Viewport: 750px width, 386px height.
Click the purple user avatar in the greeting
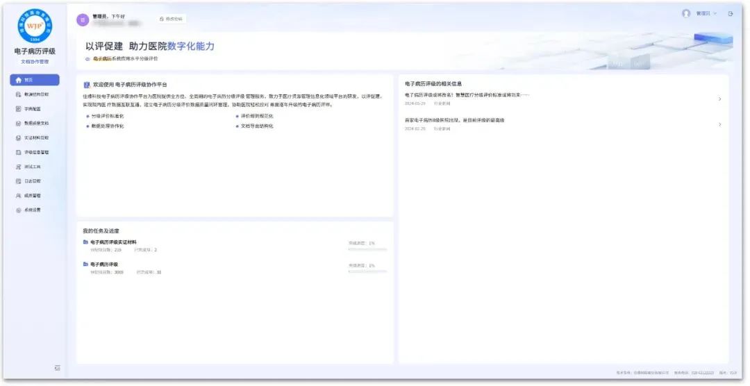[83, 20]
